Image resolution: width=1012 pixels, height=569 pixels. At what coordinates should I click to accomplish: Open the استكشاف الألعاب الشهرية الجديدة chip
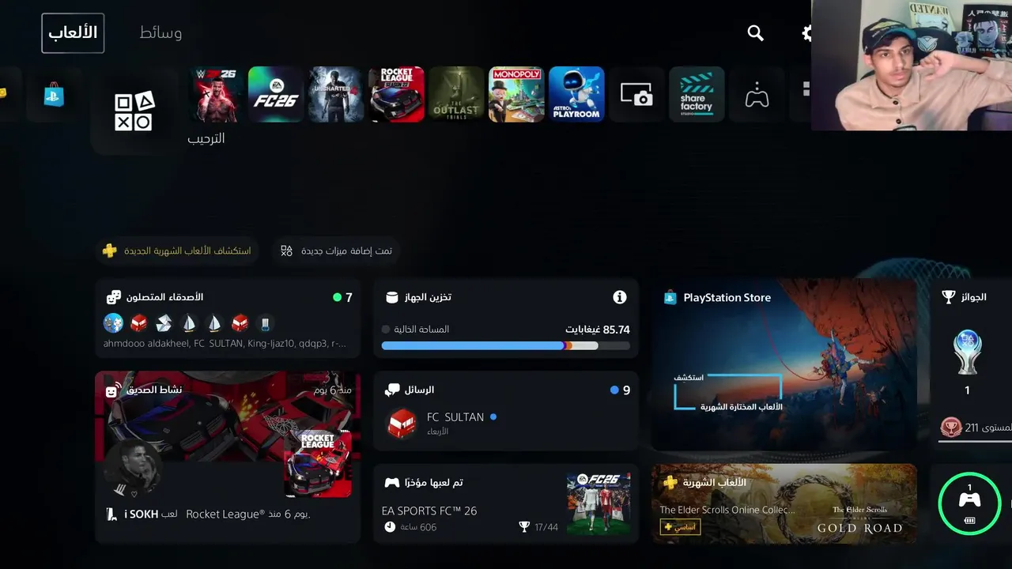(x=177, y=251)
